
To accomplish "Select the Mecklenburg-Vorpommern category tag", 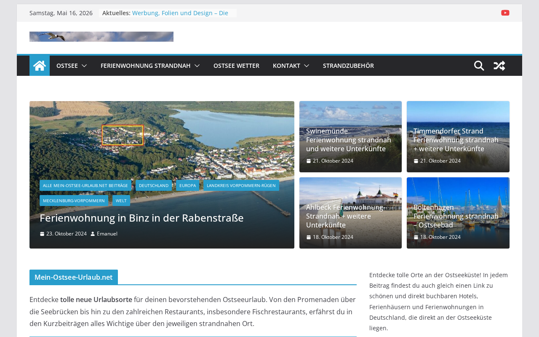I will pyautogui.click(x=74, y=201).
